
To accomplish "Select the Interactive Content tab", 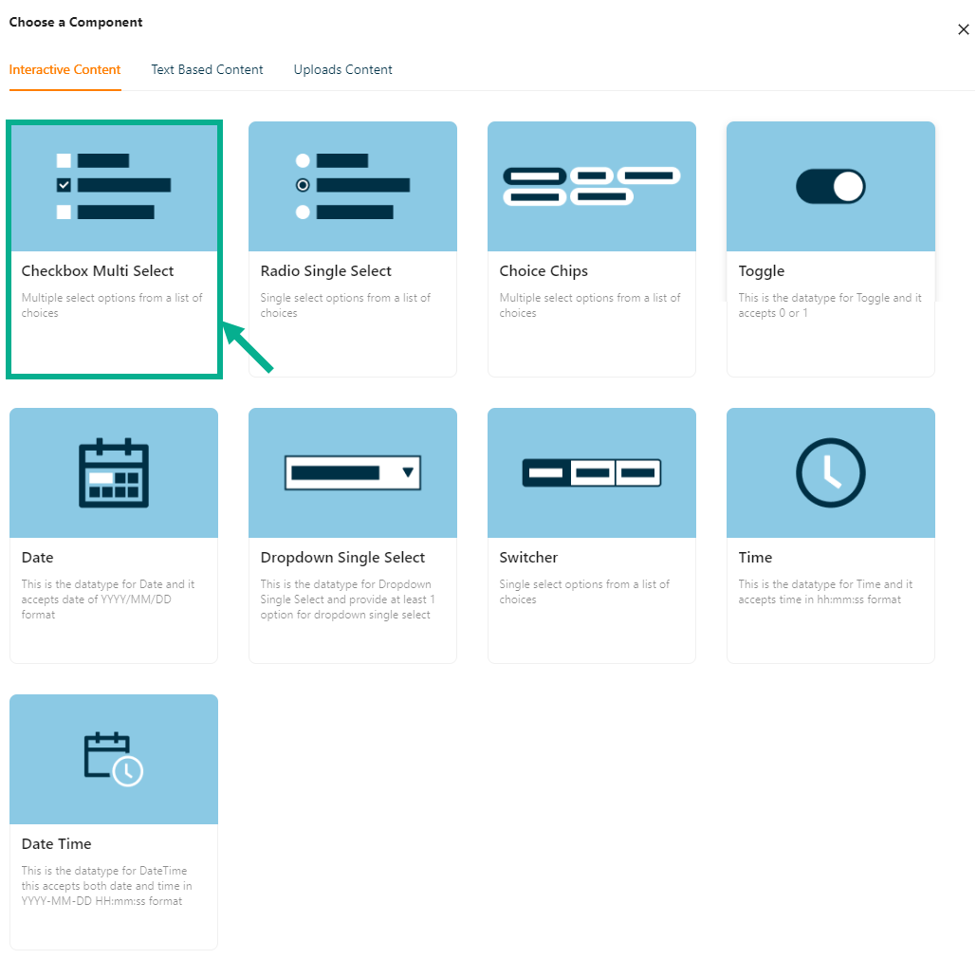I will [x=65, y=69].
